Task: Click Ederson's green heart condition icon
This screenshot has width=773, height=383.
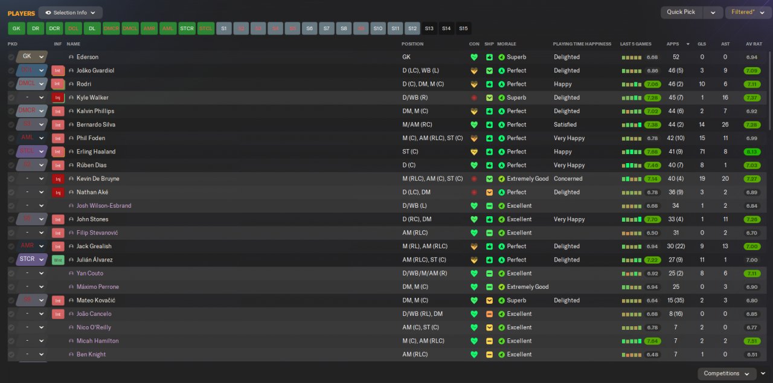Action: [474, 57]
